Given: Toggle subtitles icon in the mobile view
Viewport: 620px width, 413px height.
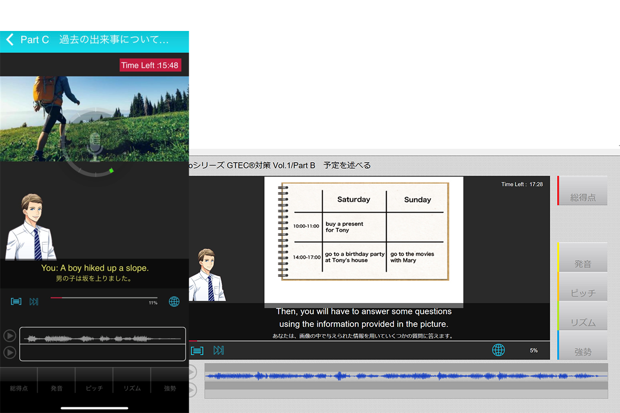Looking at the screenshot, I should click(16, 301).
